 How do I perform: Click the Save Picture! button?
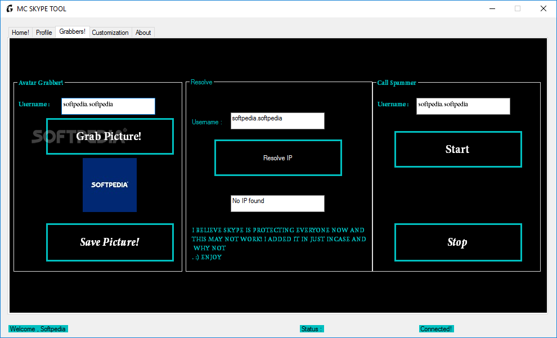coord(110,242)
